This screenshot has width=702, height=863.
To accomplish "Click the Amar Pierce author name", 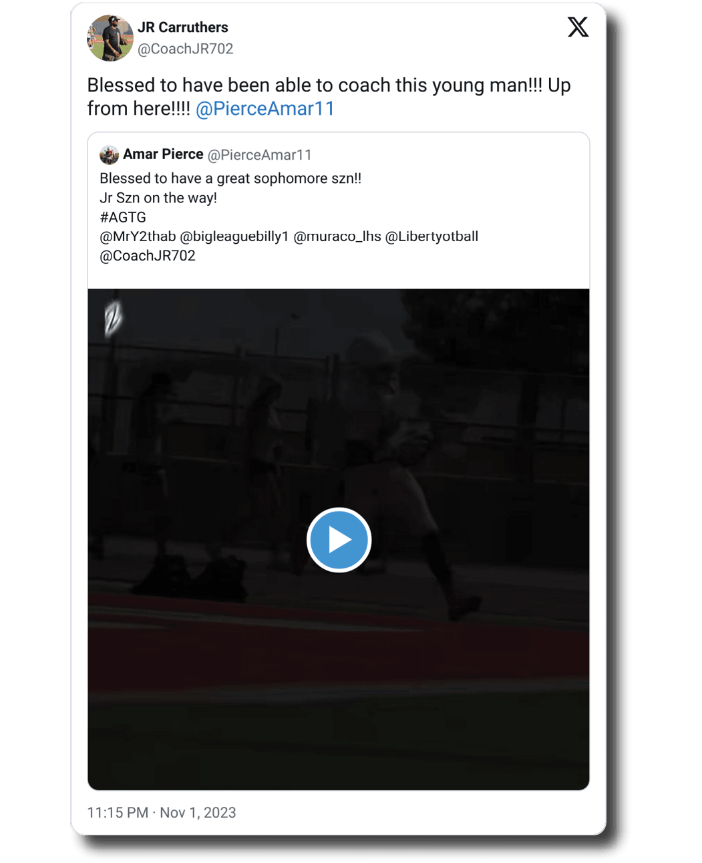I will [163, 154].
